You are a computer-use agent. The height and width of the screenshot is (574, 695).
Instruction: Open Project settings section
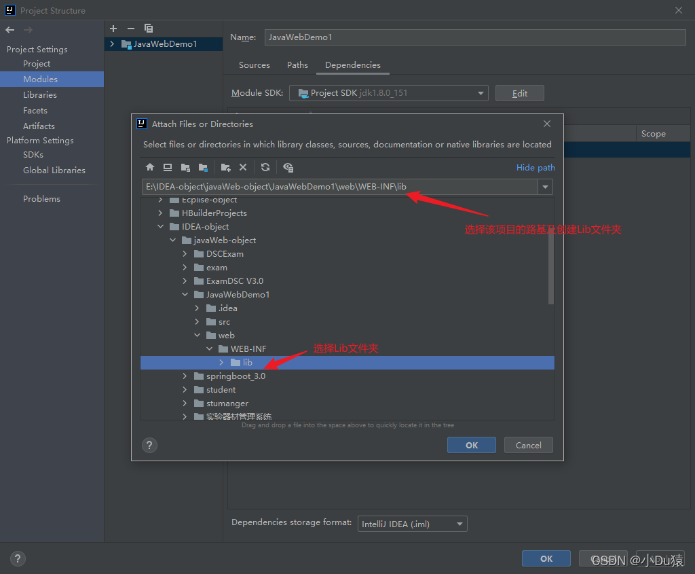(x=37, y=63)
